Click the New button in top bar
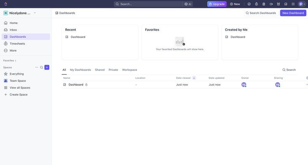 (x=235, y=4)
